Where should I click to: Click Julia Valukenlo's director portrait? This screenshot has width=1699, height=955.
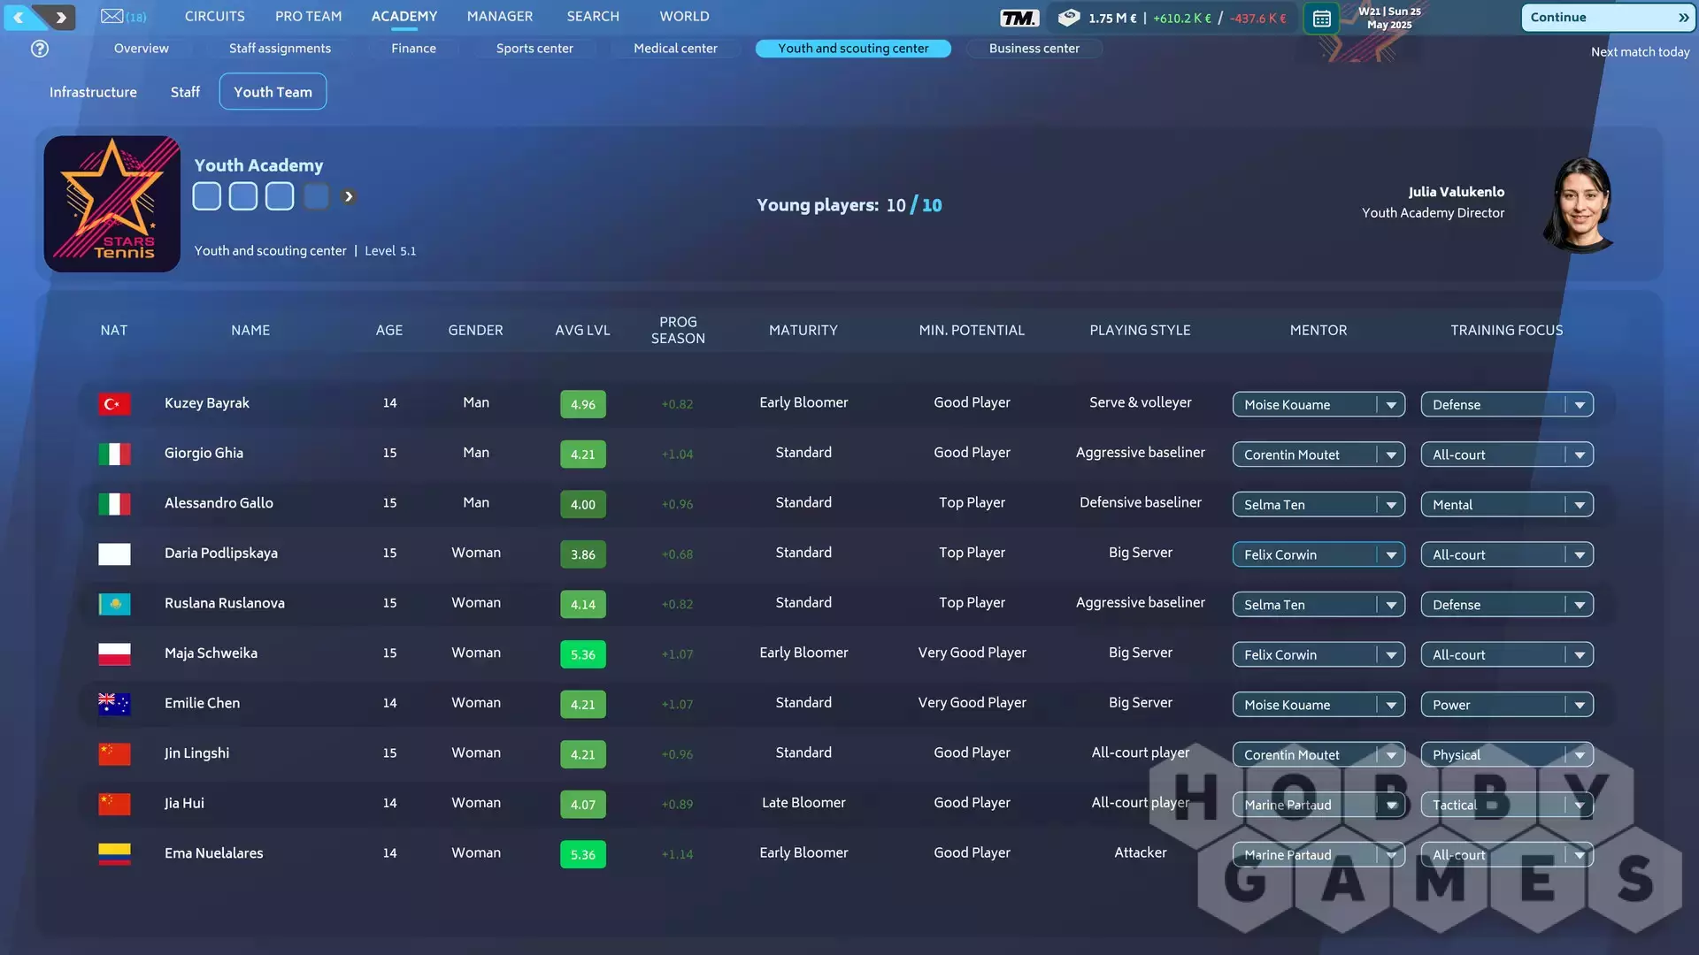1580,203
